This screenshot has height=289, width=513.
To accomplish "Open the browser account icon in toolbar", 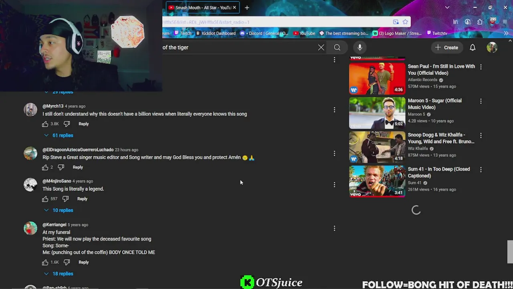I will (468, 22).
